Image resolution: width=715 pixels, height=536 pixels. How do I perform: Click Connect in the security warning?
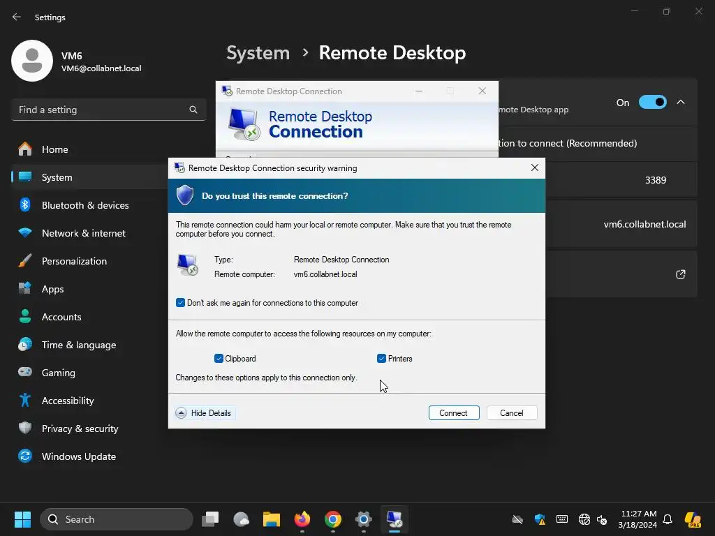tap(454, 413)
